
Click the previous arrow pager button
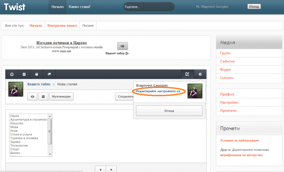click(x=100, y=170)
